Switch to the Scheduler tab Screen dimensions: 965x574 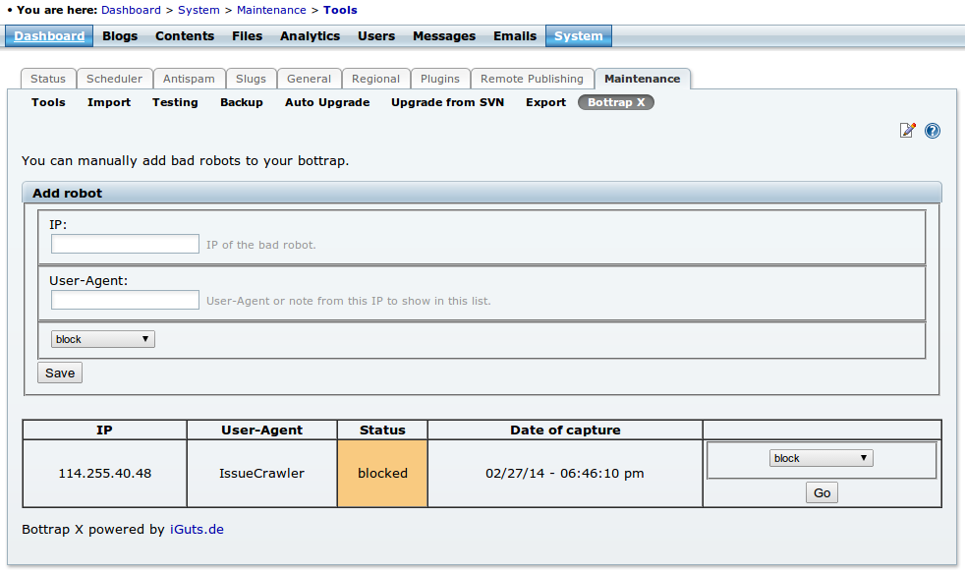114,79
